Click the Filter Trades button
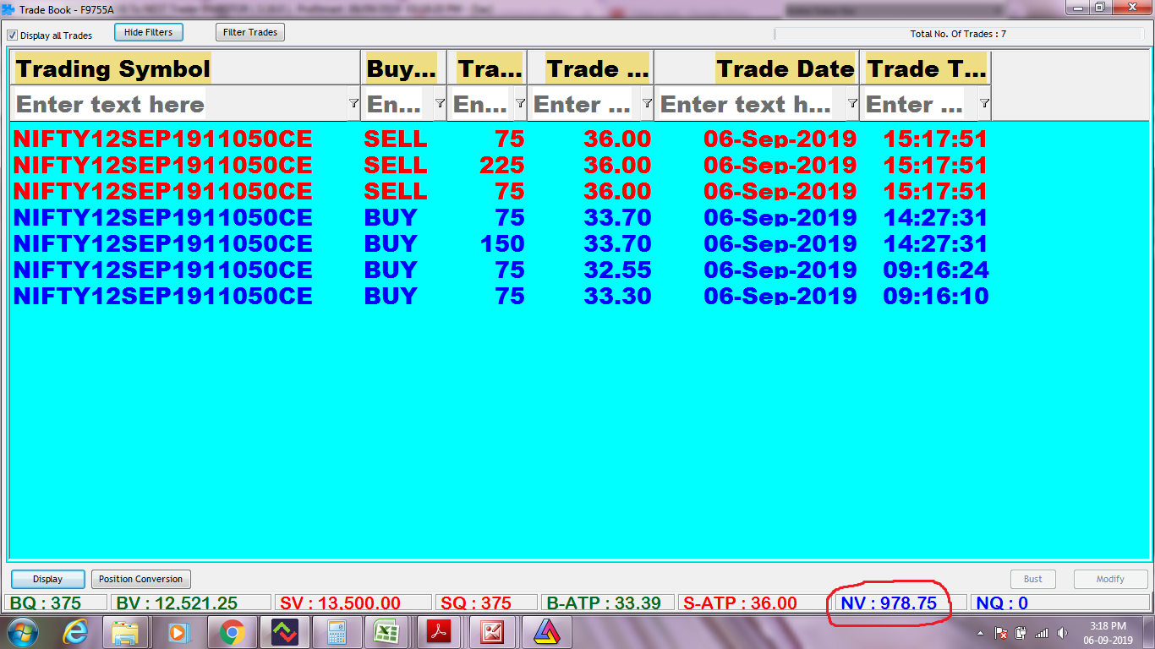Image resolution: width=1155 pixels, height=649 pixels. click(250, 32)
